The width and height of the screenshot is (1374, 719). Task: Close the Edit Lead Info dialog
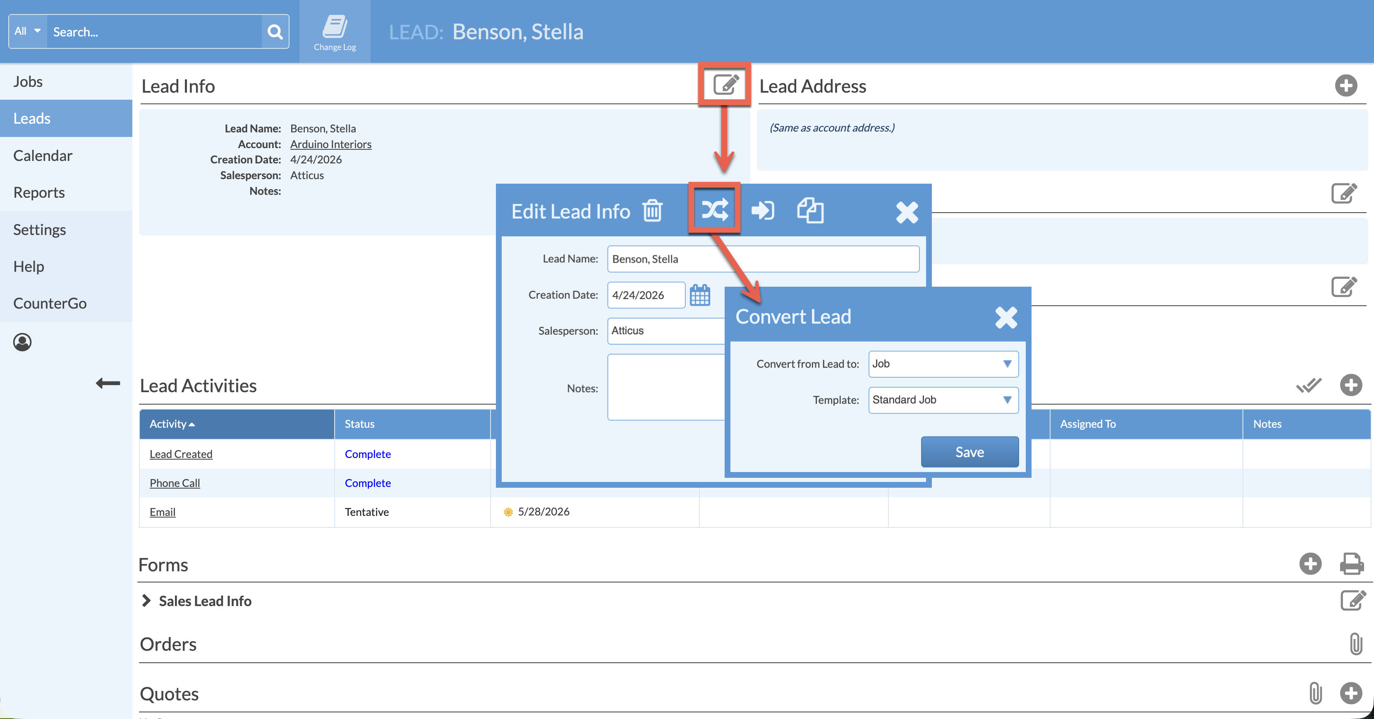[907, 212]
